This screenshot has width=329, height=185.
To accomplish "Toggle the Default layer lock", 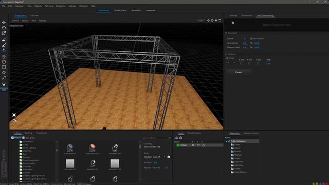I will tap(204, 145).
